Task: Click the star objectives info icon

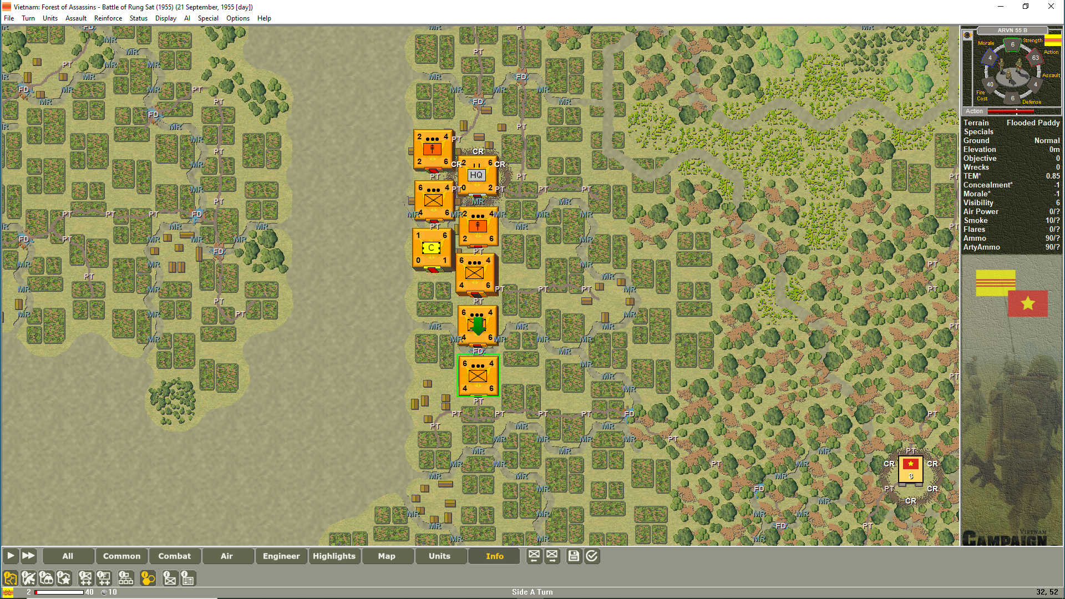Action: tap(64, 578)
